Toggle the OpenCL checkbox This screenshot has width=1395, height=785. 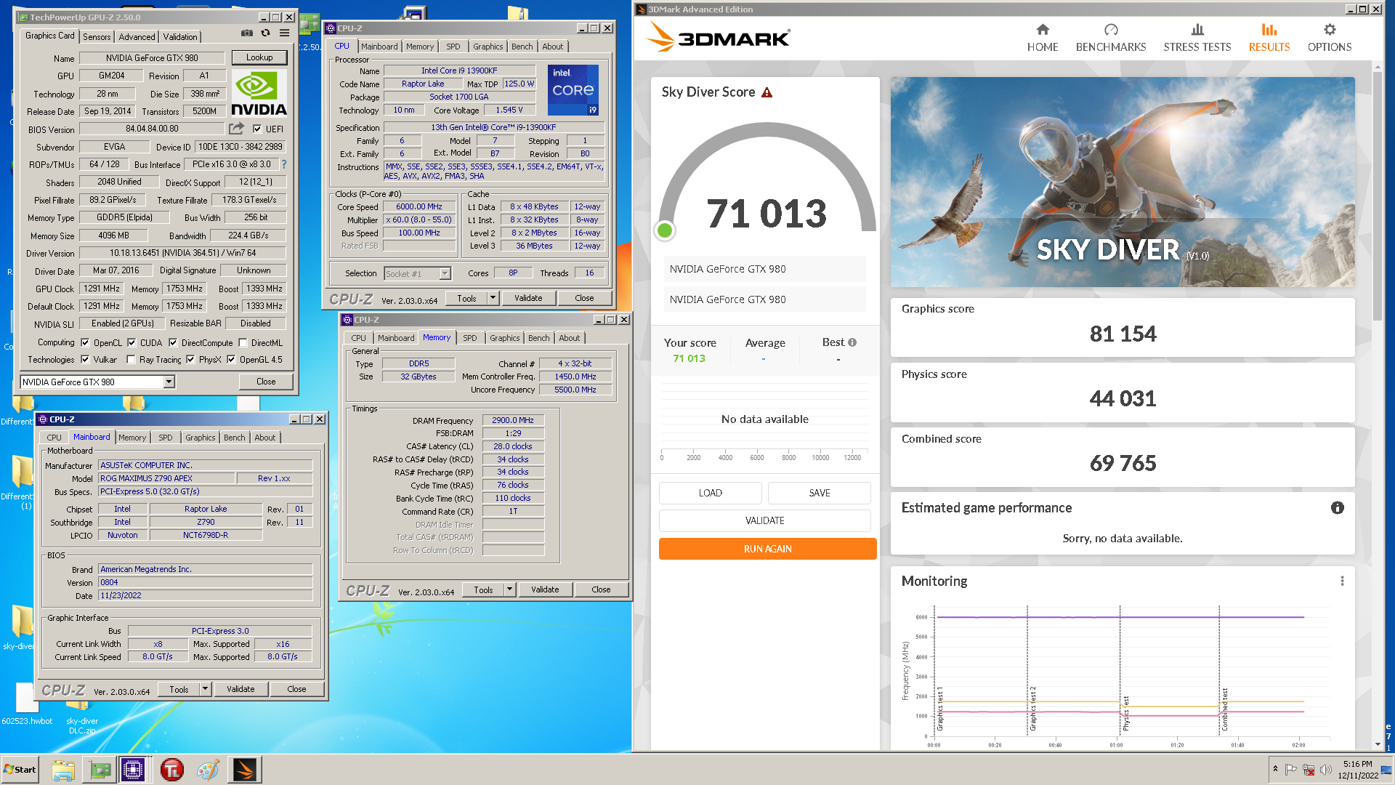point(85,342)
